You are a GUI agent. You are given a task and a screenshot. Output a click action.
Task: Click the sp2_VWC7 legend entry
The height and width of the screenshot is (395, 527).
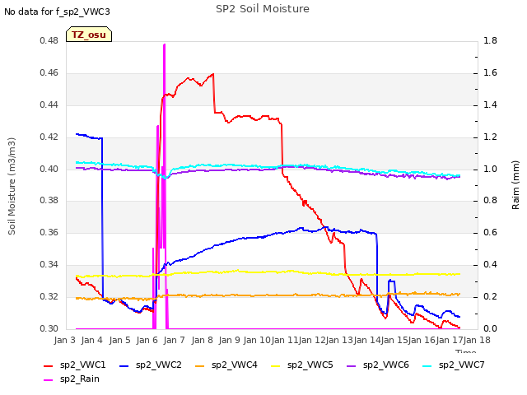[x=454, y=365]
